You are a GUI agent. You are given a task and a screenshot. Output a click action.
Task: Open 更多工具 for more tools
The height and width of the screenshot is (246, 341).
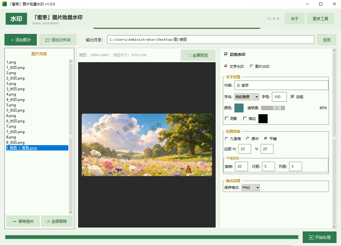click(320, 19)
